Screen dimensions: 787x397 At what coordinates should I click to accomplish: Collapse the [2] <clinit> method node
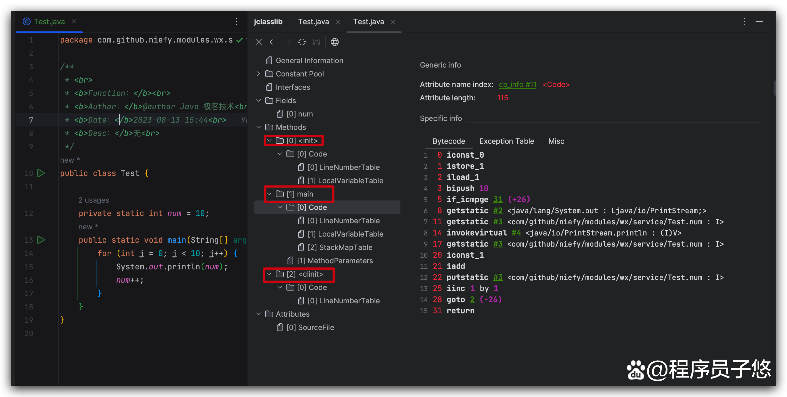[269, 274]
